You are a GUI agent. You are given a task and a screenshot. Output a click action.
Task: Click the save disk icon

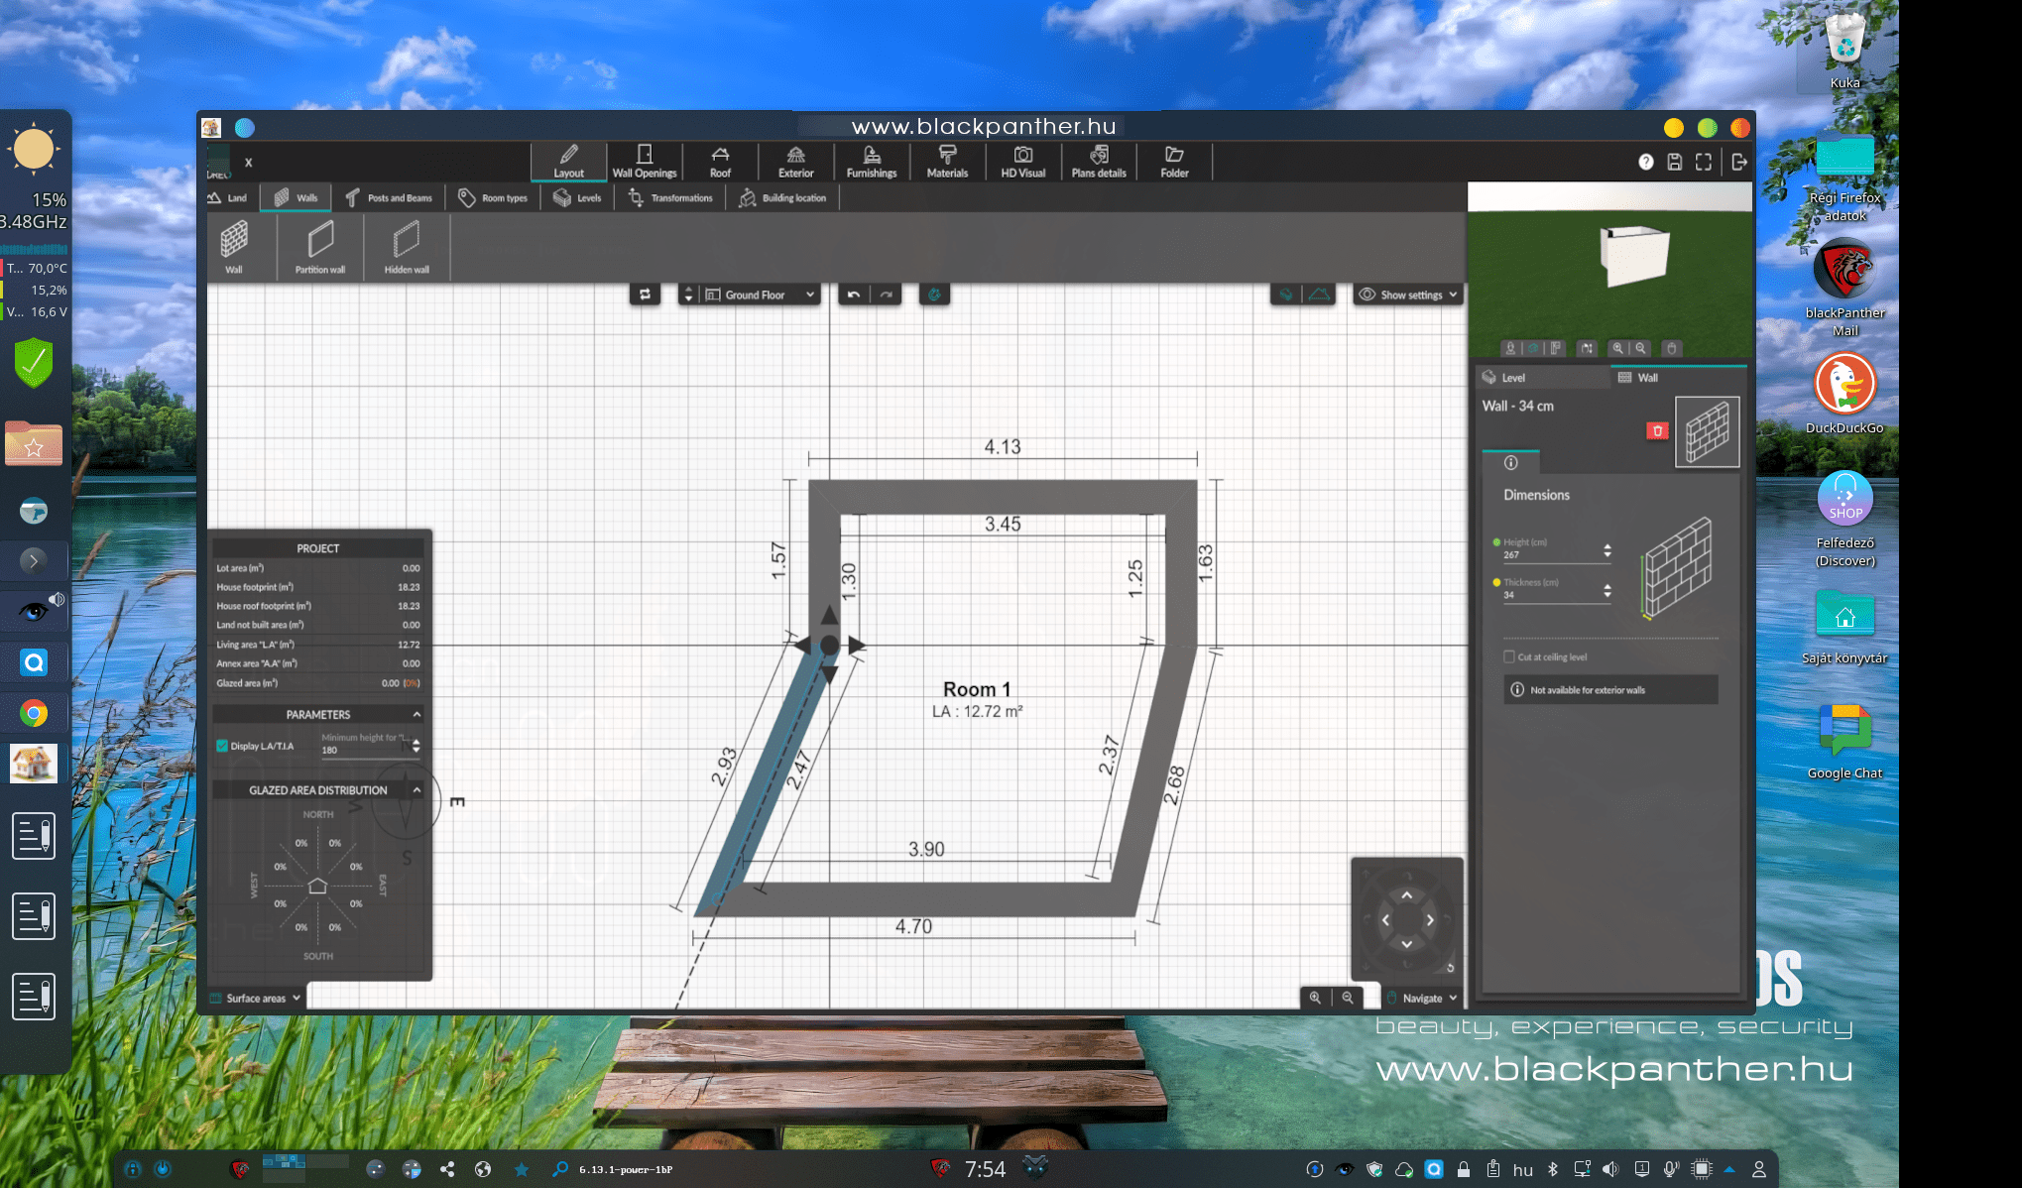[x=1674, y=162]
